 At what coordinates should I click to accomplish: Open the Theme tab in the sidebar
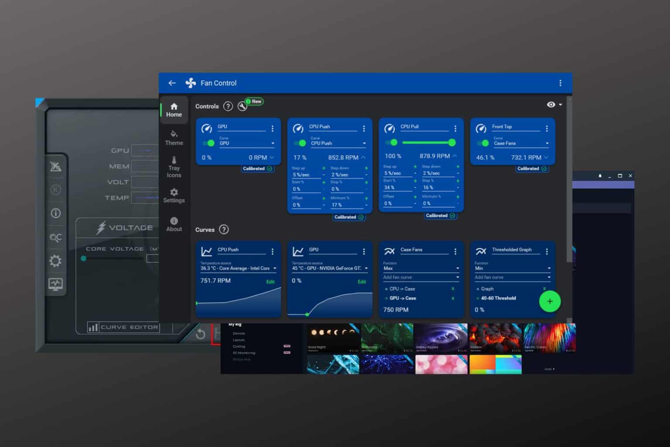point(174,138)
